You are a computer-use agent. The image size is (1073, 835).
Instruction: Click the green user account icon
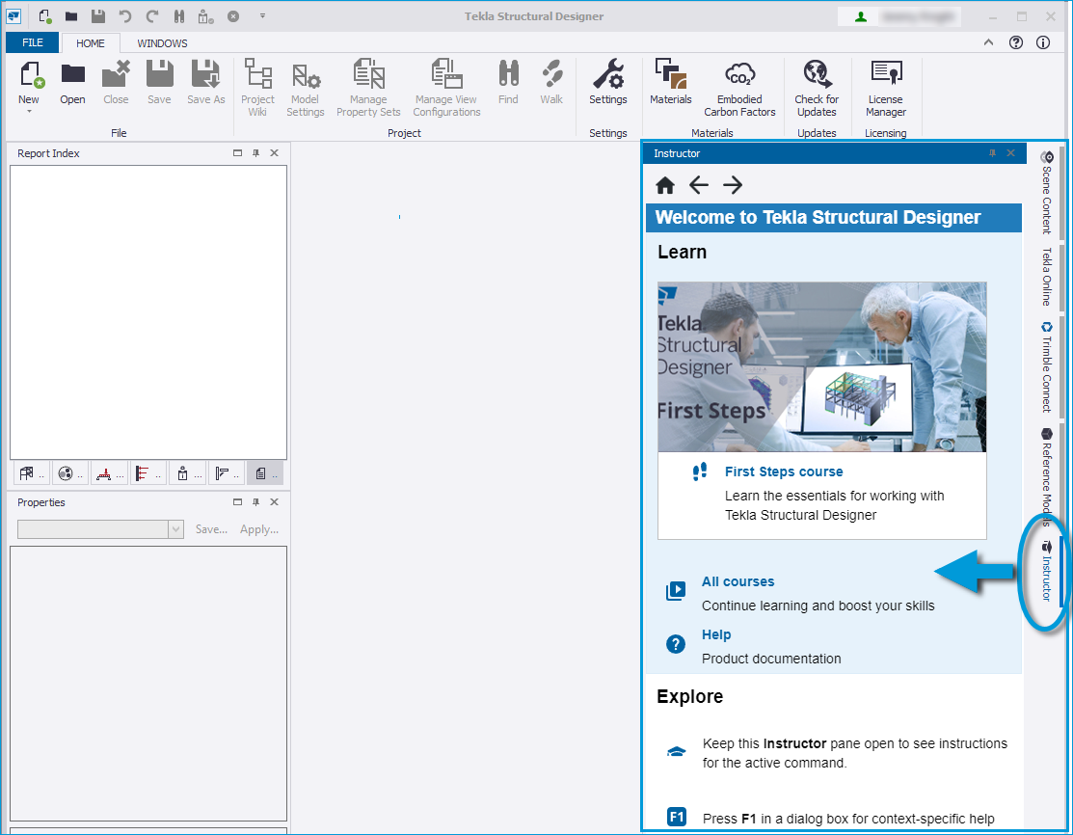coord(861,16)
